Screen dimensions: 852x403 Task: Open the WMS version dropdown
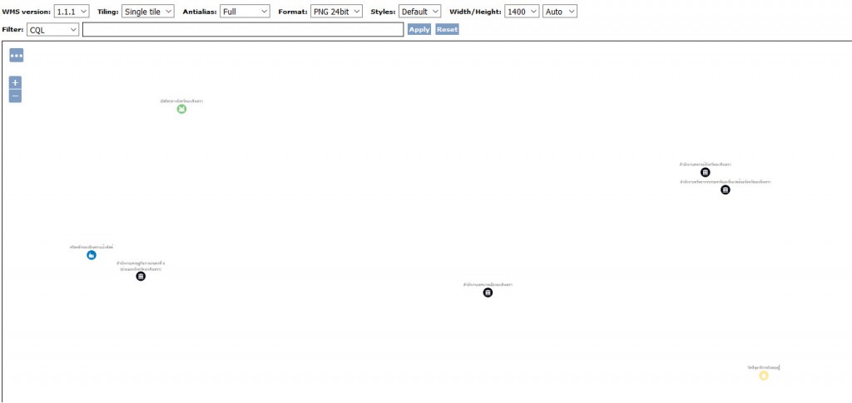click(x=72, y=12)
